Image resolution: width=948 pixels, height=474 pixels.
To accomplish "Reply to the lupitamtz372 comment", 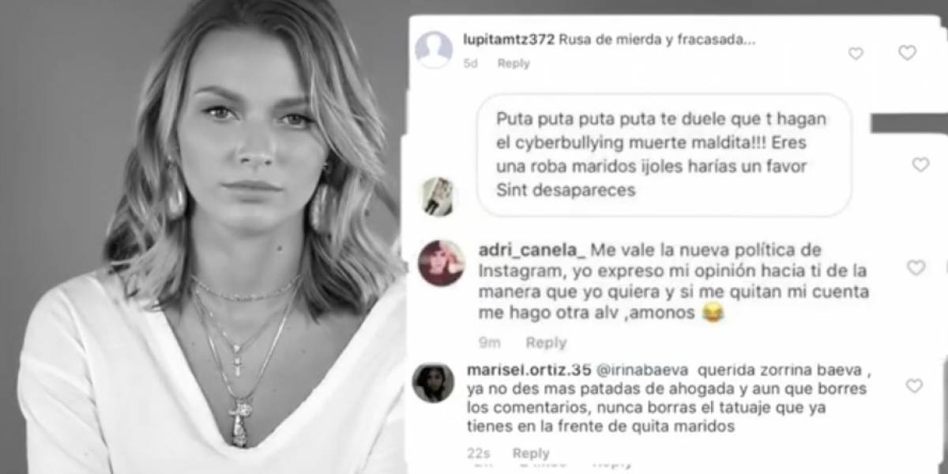I will (x=513, y=63).
